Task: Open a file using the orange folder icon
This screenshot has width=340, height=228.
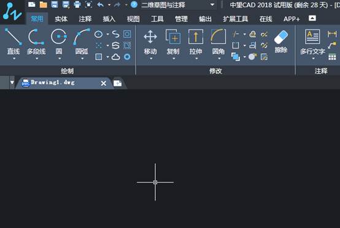Action: [43, 4]
